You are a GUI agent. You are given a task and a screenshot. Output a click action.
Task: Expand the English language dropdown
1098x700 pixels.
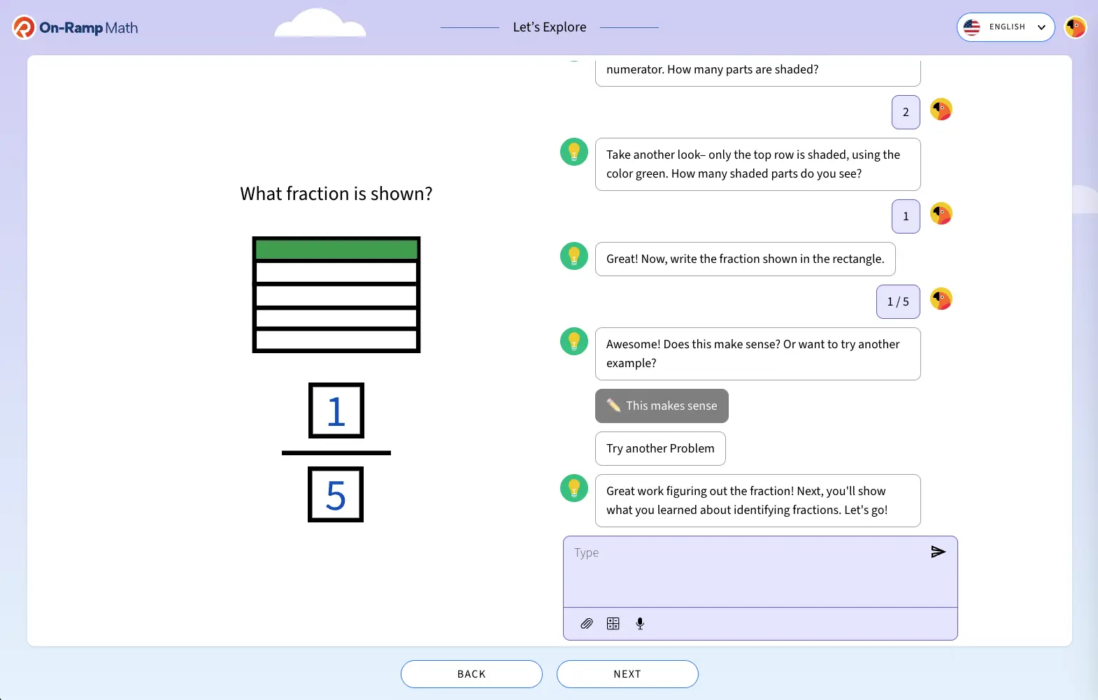(1006, 27)
